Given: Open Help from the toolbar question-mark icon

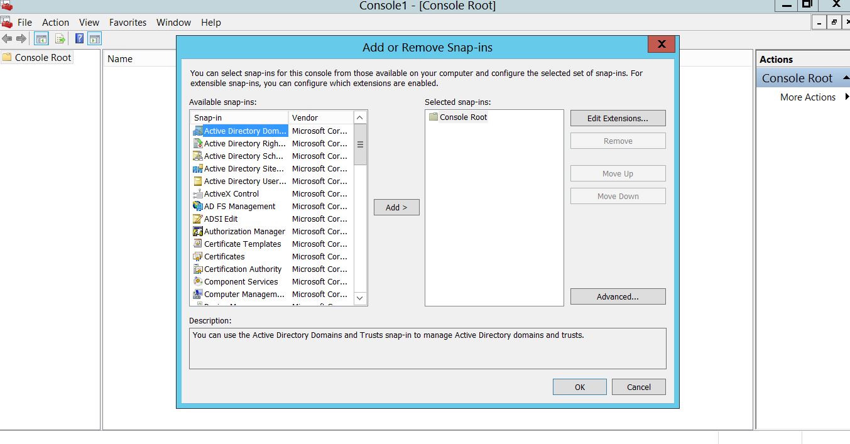Looking at the screenshot, I should pyautogui.click(x=80, y=39).
